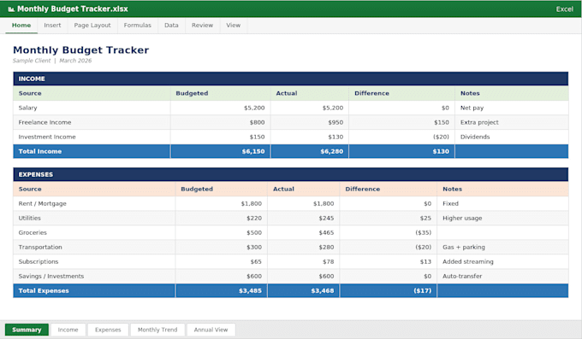Click the Expenses table Difference column header
Image resolution: width=582 pixels, height=339 pixels.
[x=389, y=189]
